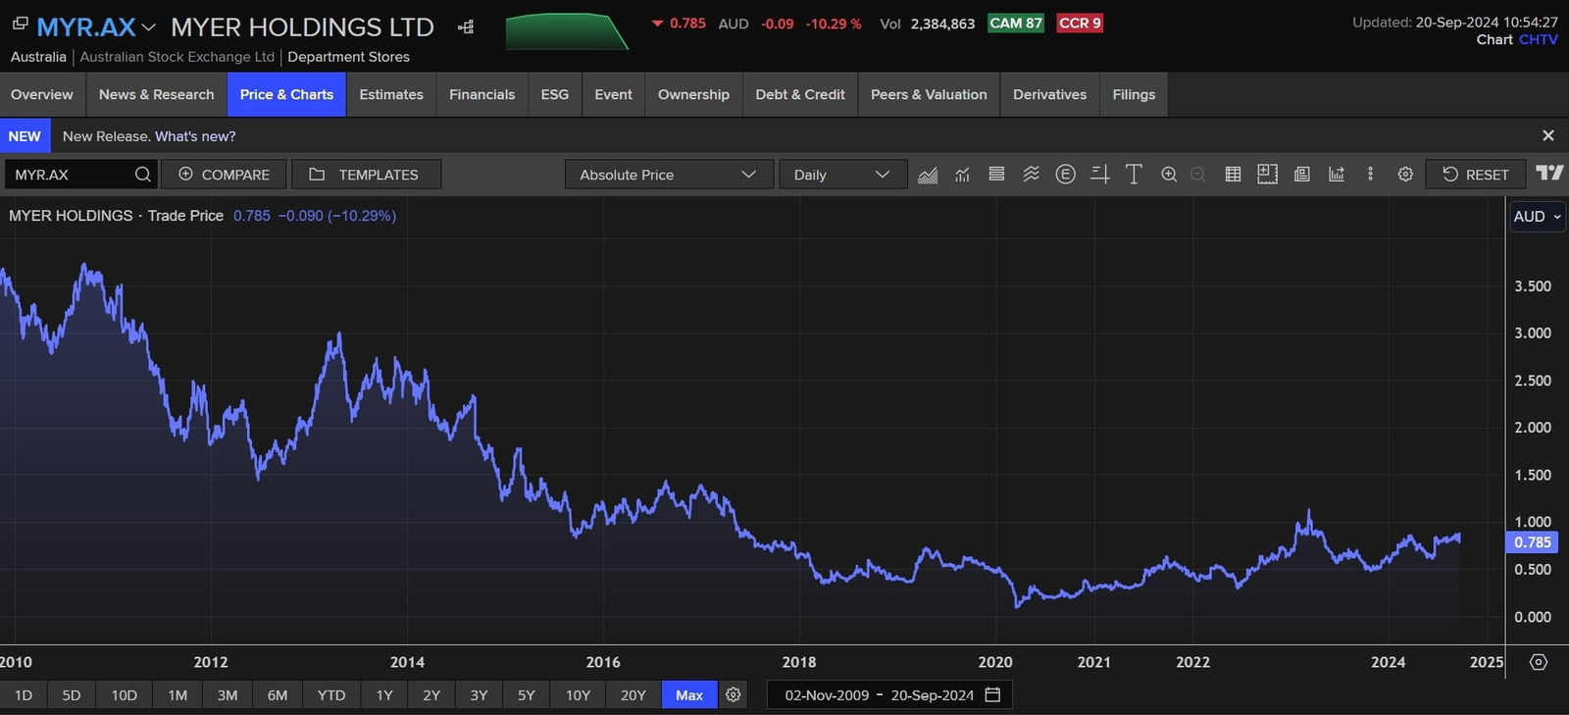
Task: View the Ownership tab
Action: [694, 94]
